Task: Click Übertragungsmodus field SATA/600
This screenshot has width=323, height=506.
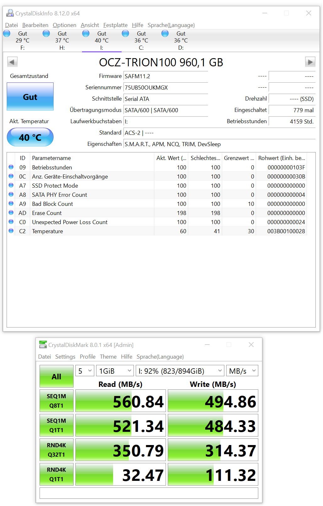Action: tap(166, 110)
